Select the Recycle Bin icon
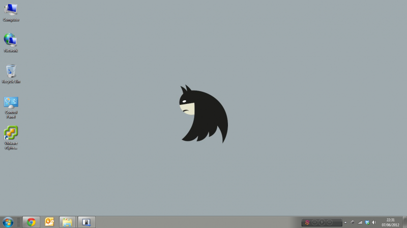407x228 pixels. [x=11, y=74]
